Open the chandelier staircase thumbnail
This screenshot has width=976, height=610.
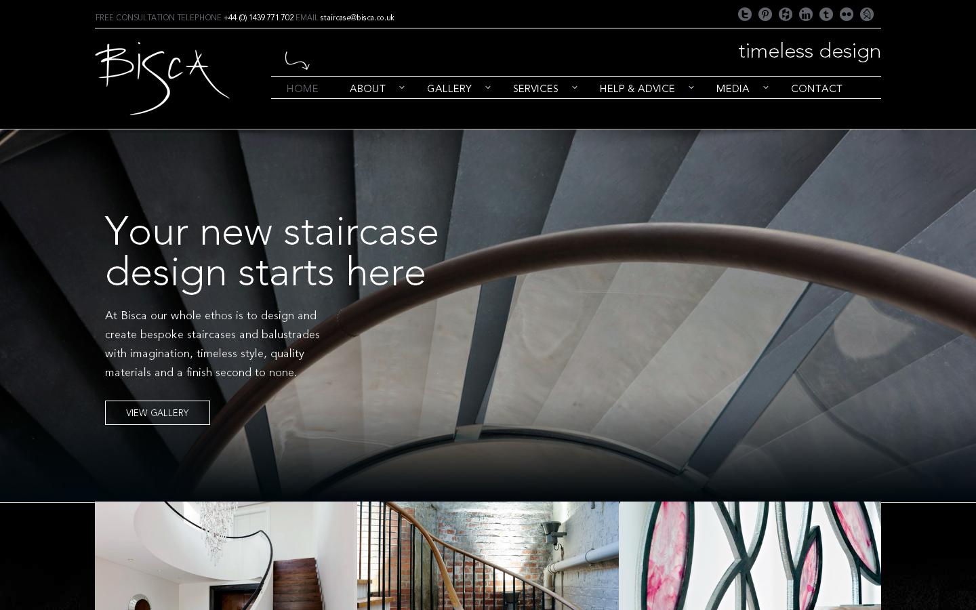(226, 556)
